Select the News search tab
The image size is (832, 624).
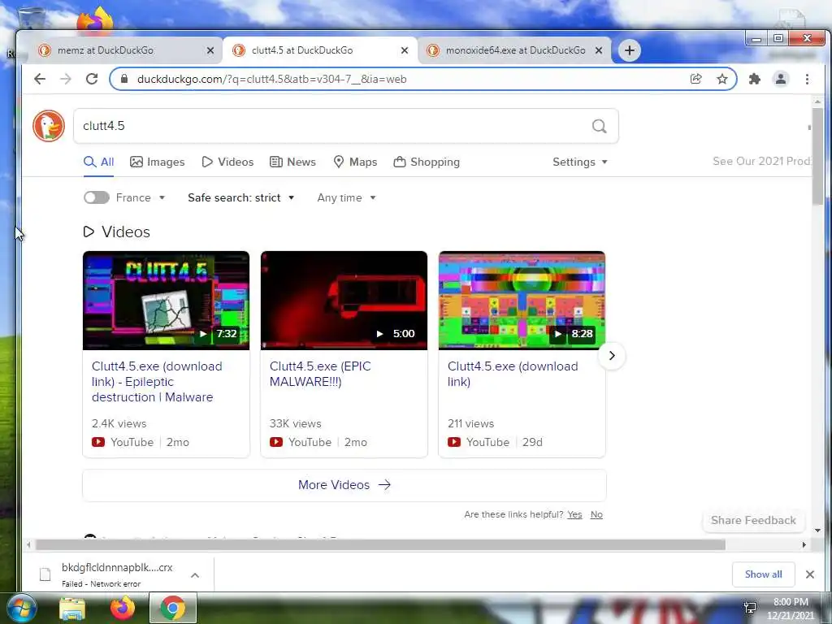coord(292,162)
